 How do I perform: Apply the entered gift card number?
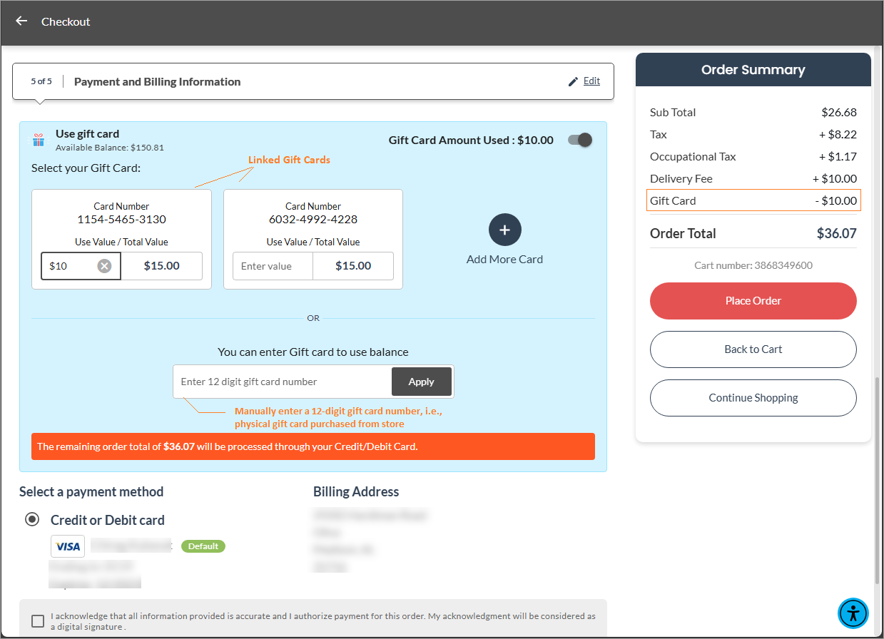(x=421, y=382)
